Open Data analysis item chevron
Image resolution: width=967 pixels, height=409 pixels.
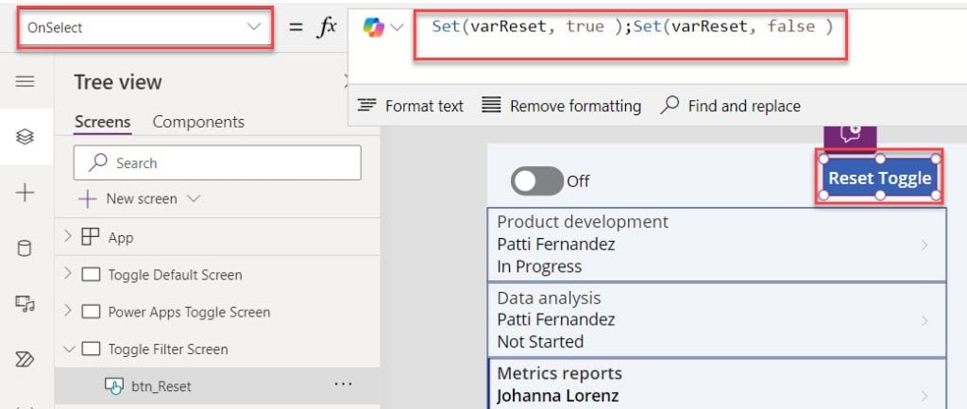pyautogui.click(x=925, y=321)
